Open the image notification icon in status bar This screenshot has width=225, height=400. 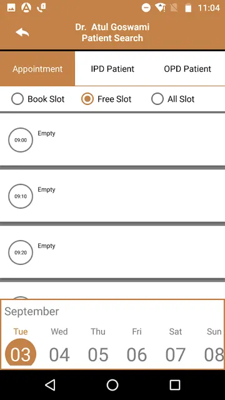[x=11, y=8]
